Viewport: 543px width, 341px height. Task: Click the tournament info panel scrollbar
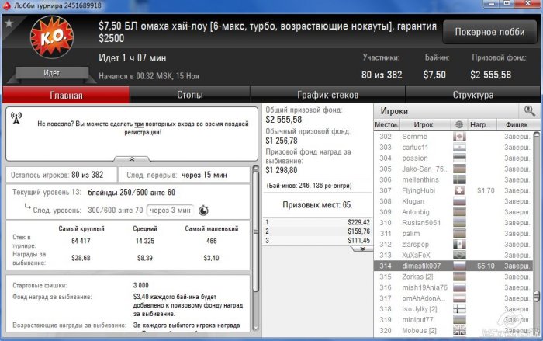[256, 231]
